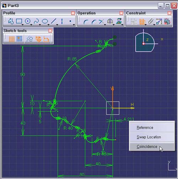
Task: Toggle Geometrical Constraints icon
Action: (38, 39)
